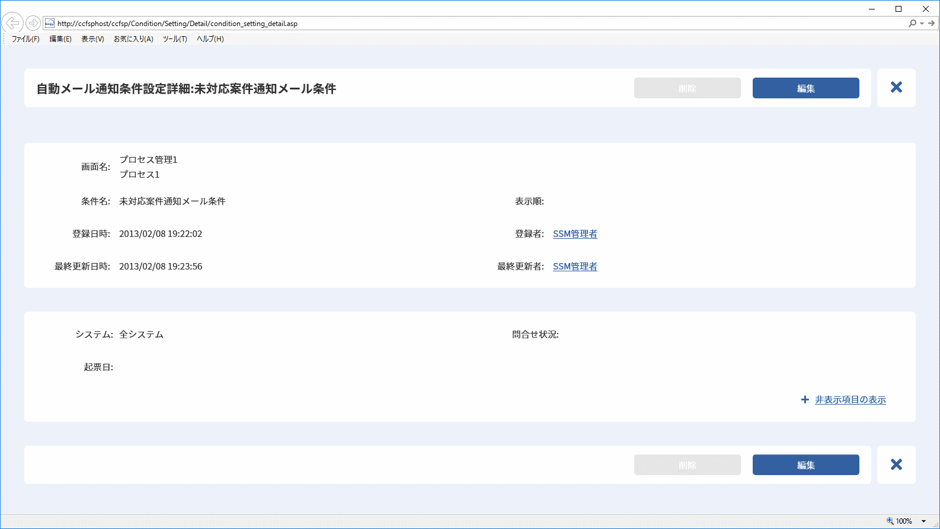940x529 pixels.
Task: Click the 条件名 value 未対応案件通知メール条件
Action: pos(172,201)
